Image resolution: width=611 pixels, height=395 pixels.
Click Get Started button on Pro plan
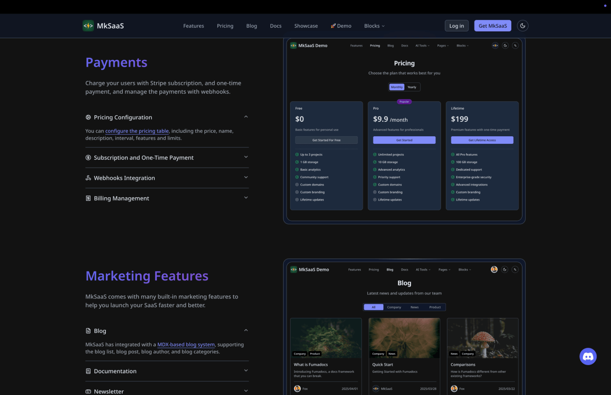click(x=404, y=140)
